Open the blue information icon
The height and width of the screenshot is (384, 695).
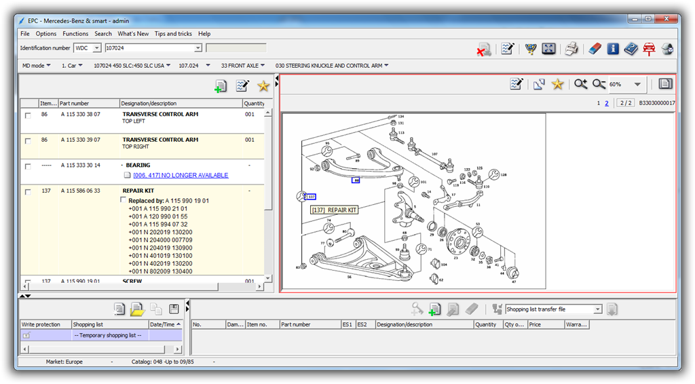coord(613,49)
